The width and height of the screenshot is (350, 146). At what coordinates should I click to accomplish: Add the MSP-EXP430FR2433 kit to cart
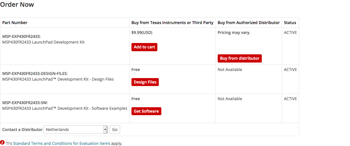pyautogui.click(x=144, y=47)
